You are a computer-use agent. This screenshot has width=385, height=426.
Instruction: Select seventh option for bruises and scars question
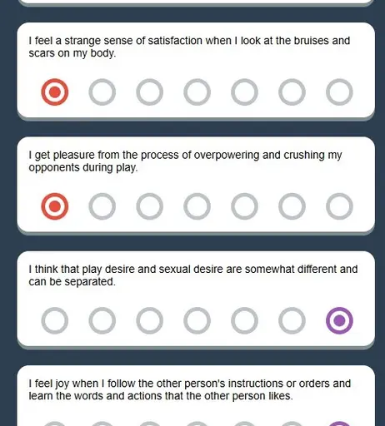point(339,92)
